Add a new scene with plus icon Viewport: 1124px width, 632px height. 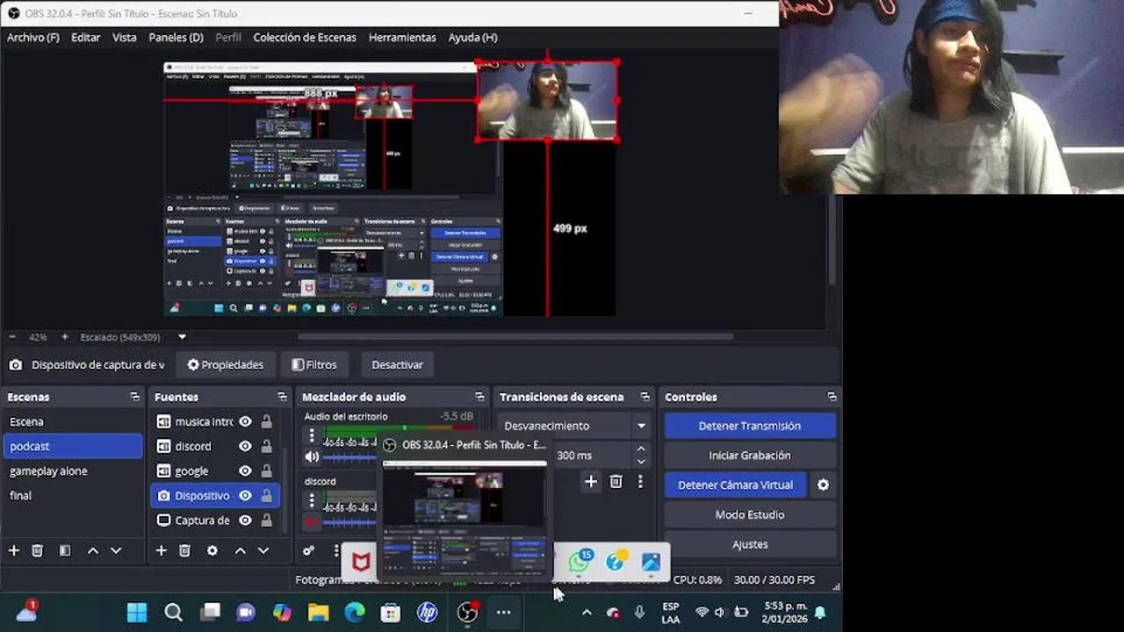click(14, 550)
